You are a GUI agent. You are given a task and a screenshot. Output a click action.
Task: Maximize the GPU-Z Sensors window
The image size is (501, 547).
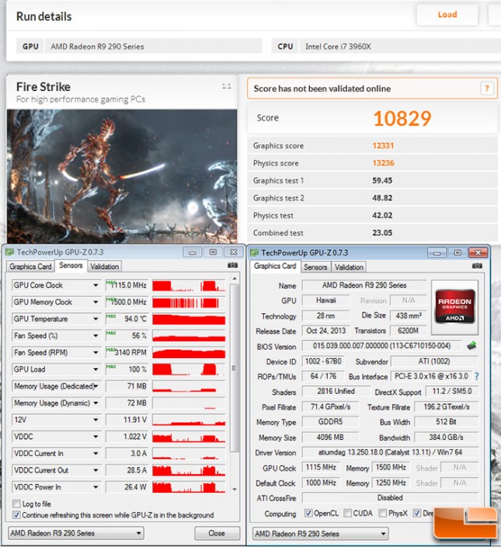[x=213, y=253]
